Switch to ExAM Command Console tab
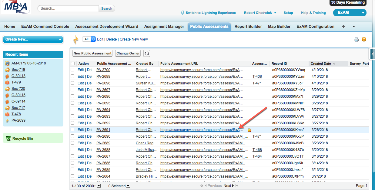 (x=45, y=27)
